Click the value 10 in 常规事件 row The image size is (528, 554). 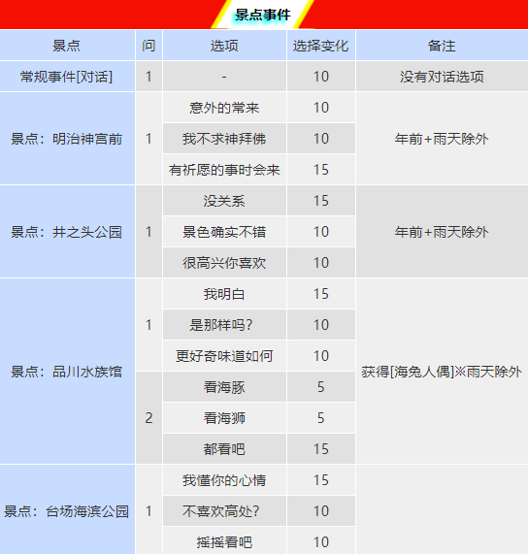[x=321, y=77]
